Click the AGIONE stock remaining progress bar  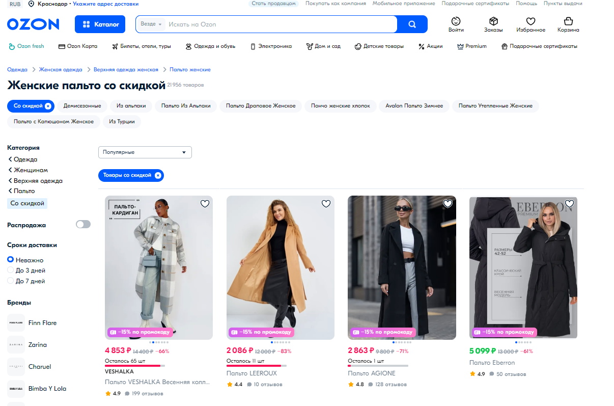pos(378,366)
